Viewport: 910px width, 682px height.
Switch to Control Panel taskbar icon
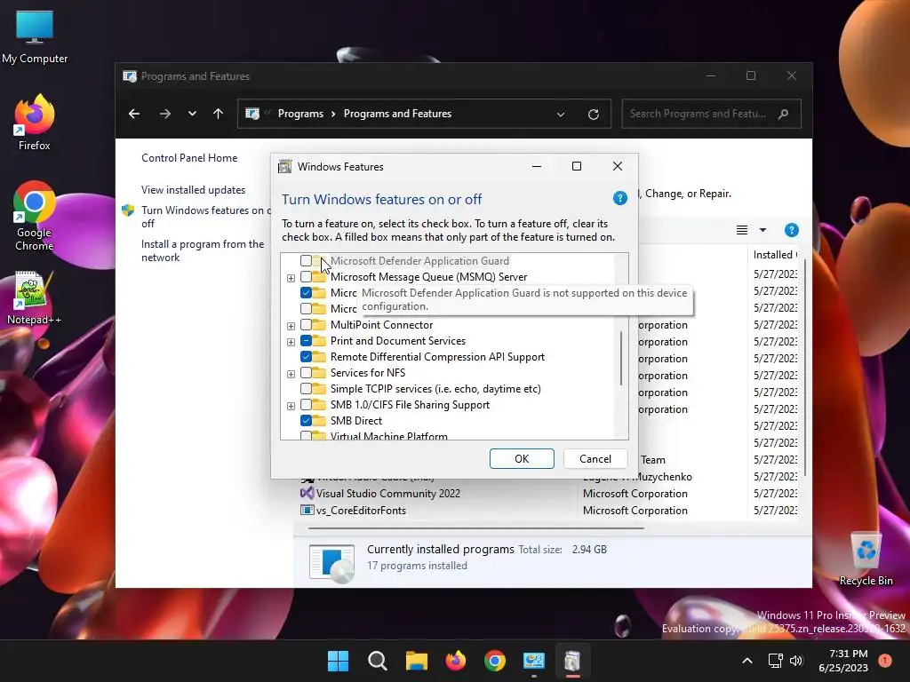tap(534, 661)
